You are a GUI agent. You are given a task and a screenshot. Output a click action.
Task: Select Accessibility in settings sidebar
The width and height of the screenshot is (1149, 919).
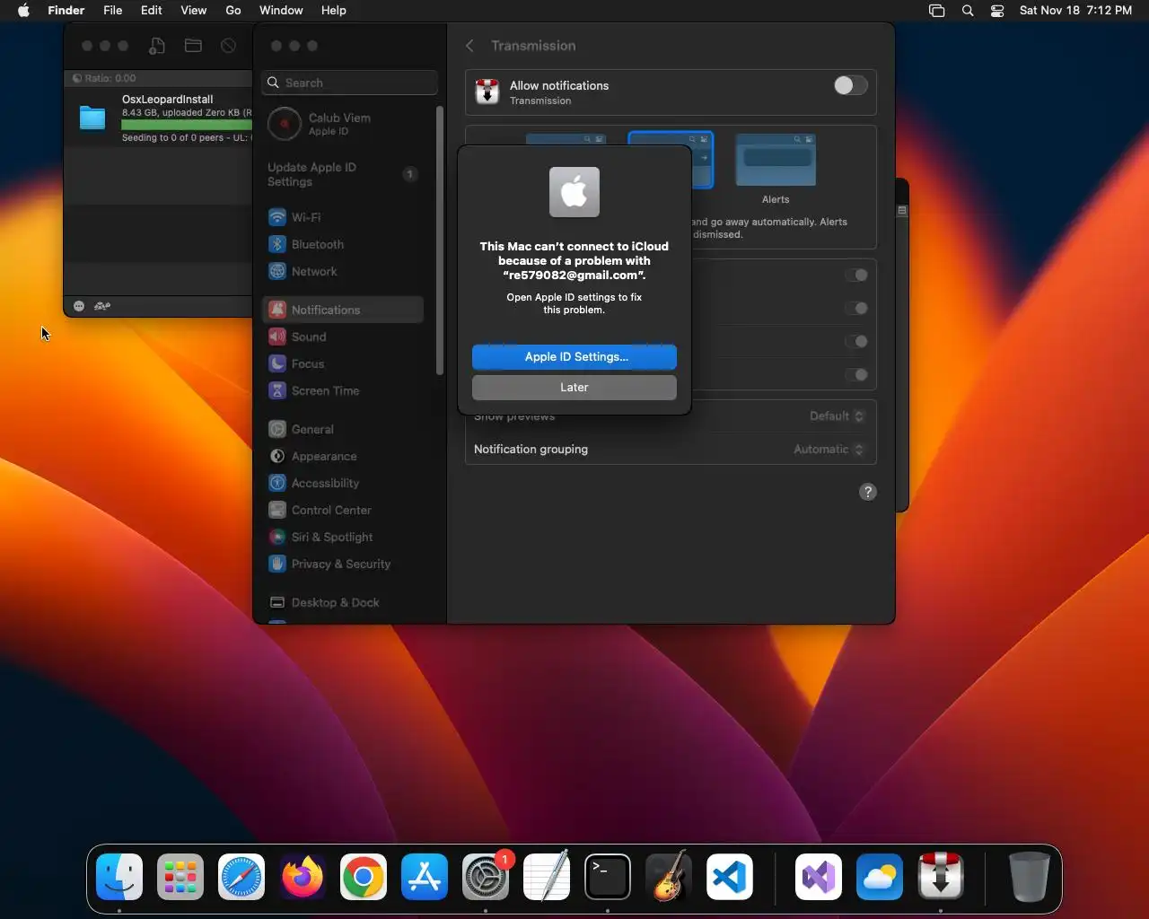pyautogui.click(x=343, y=484)
